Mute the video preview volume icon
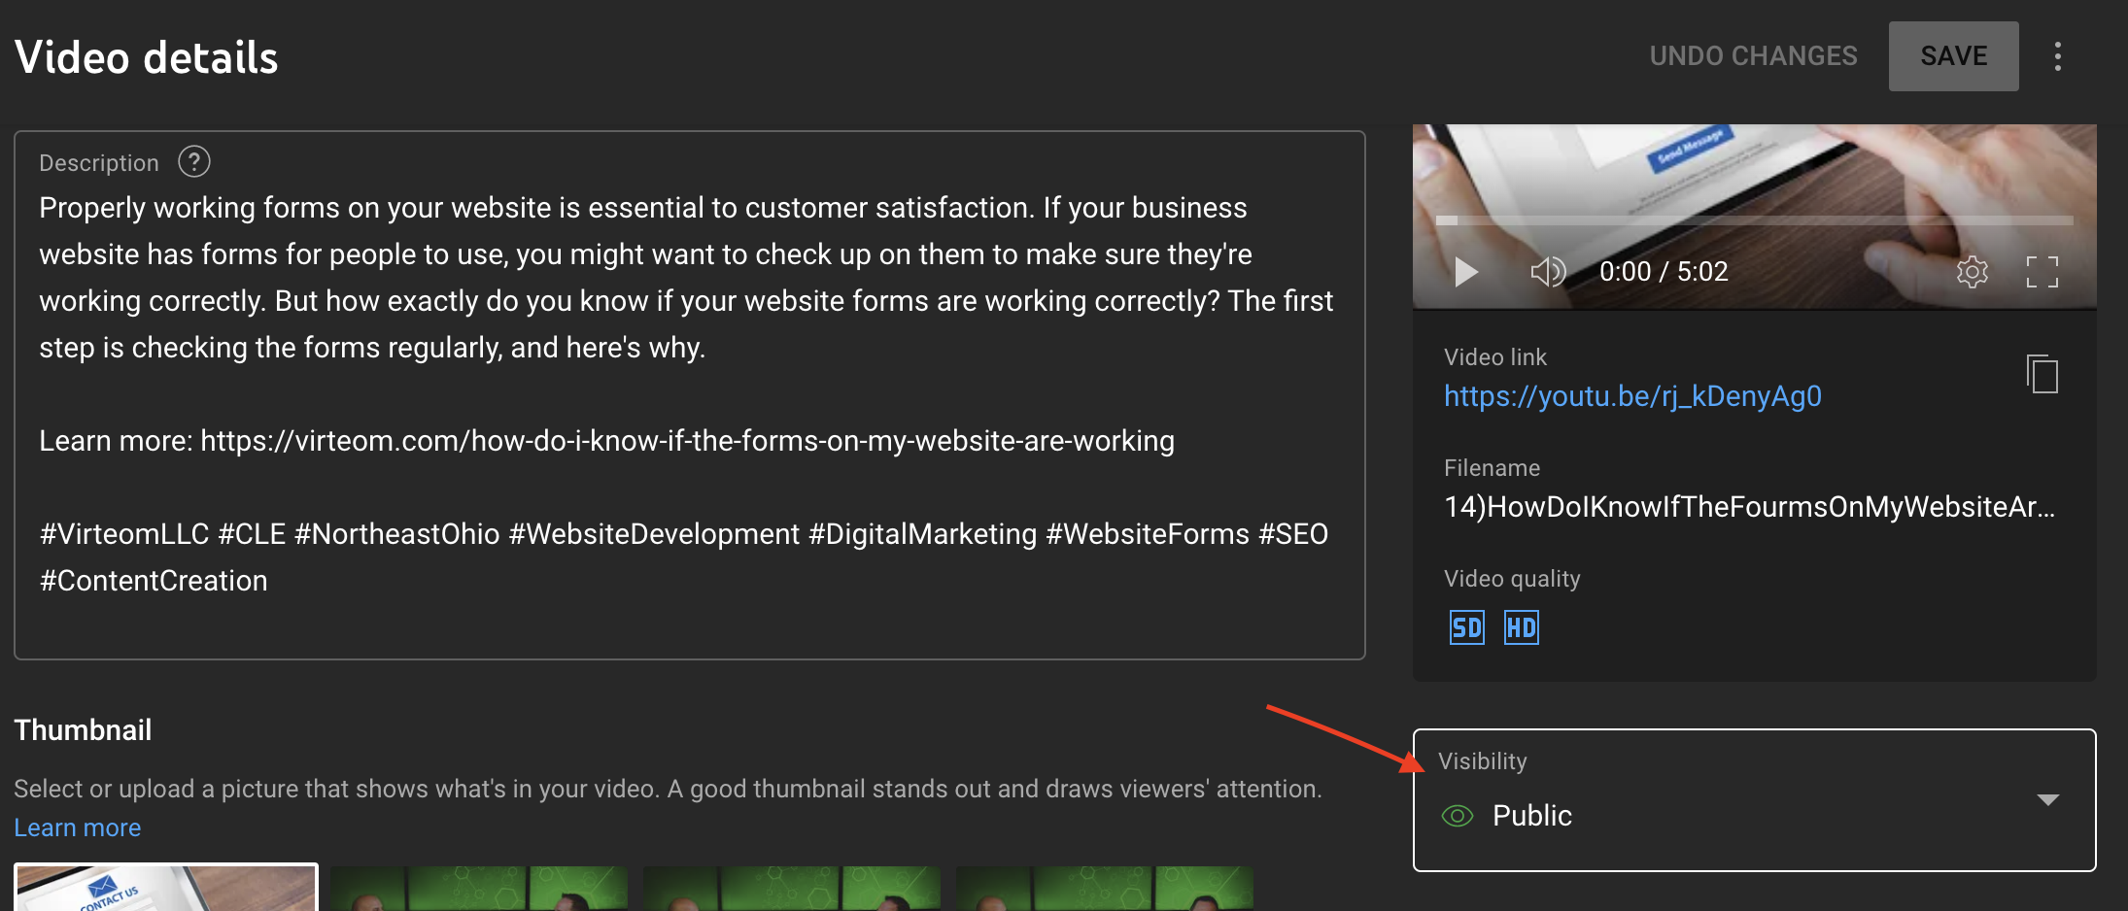 (1548, 272)
